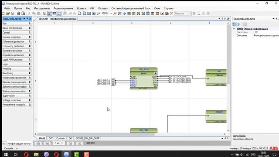
Task: Switch to the Common worksheet tab
Action: pyautogui.click(x=61, y=138)
